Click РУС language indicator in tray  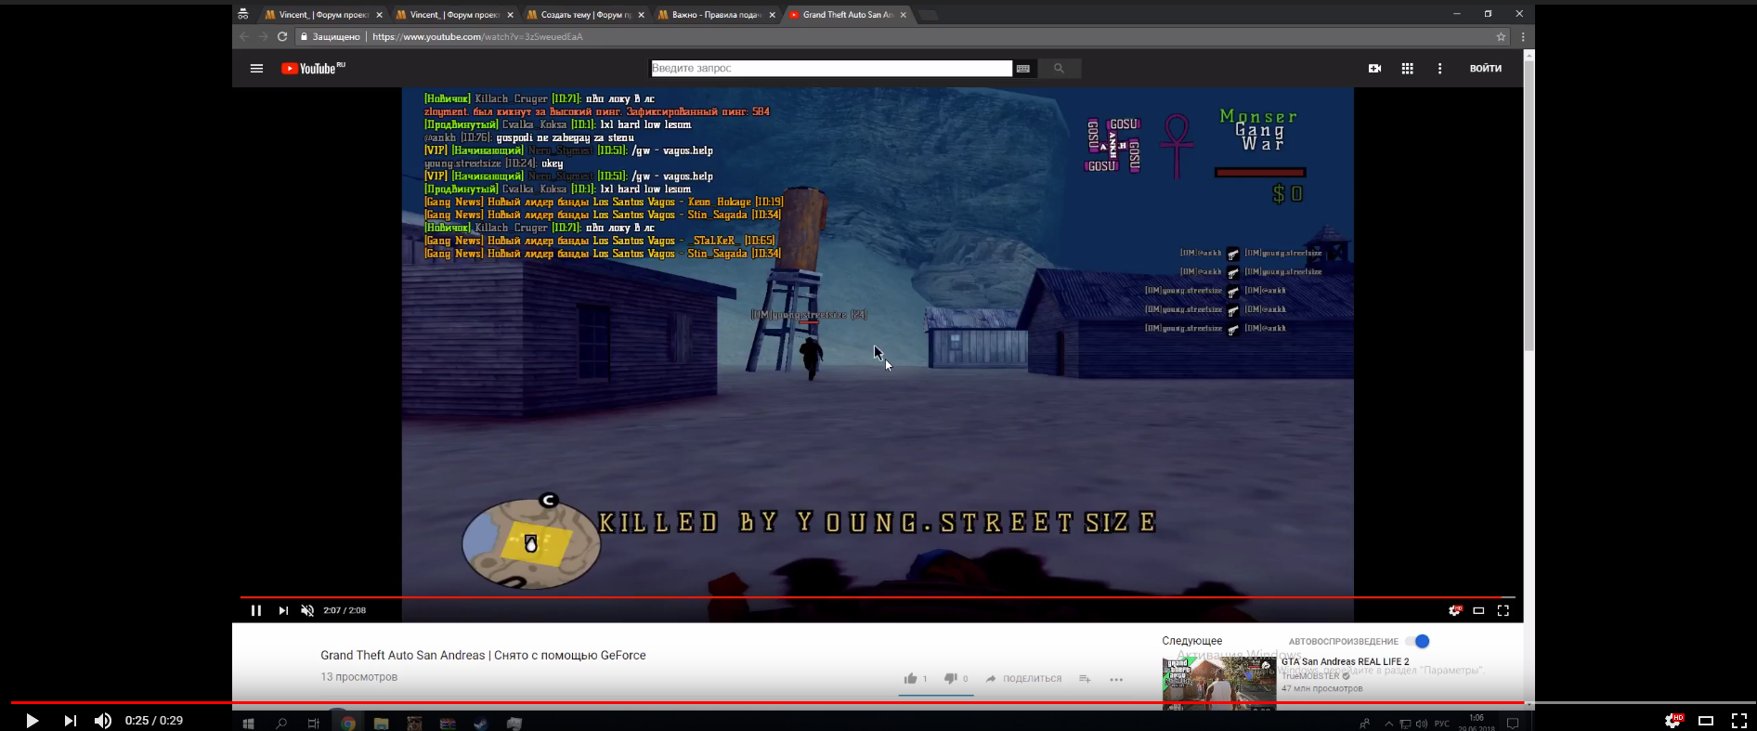click(1441, 723)
